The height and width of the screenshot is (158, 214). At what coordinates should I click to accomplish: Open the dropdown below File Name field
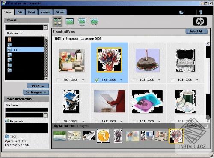click(45, 115)
